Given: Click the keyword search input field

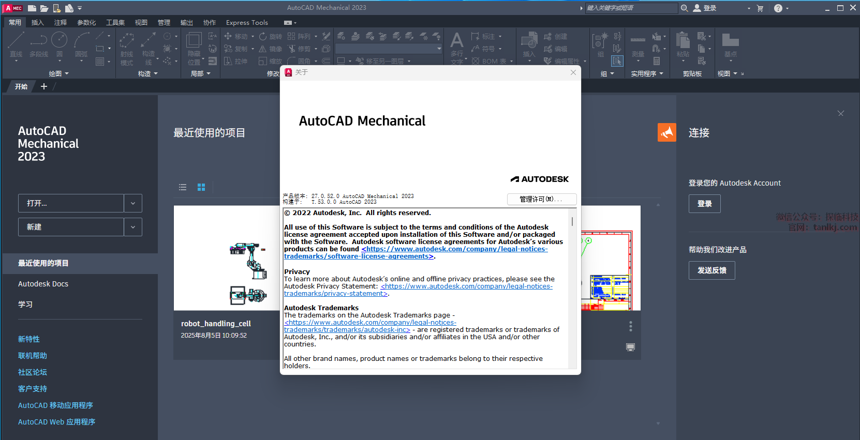Looking at the screenshot, I should [631, 8].
